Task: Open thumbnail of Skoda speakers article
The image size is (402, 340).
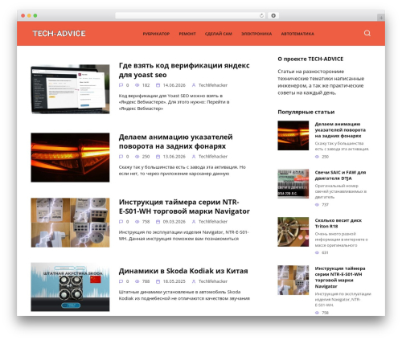Action: click(x=70, y=287)
